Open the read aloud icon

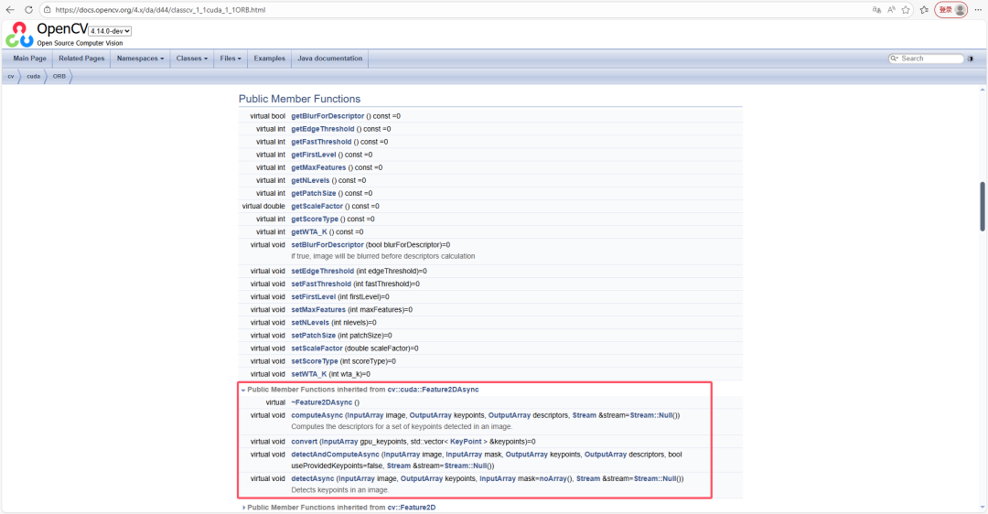[891, 10]
